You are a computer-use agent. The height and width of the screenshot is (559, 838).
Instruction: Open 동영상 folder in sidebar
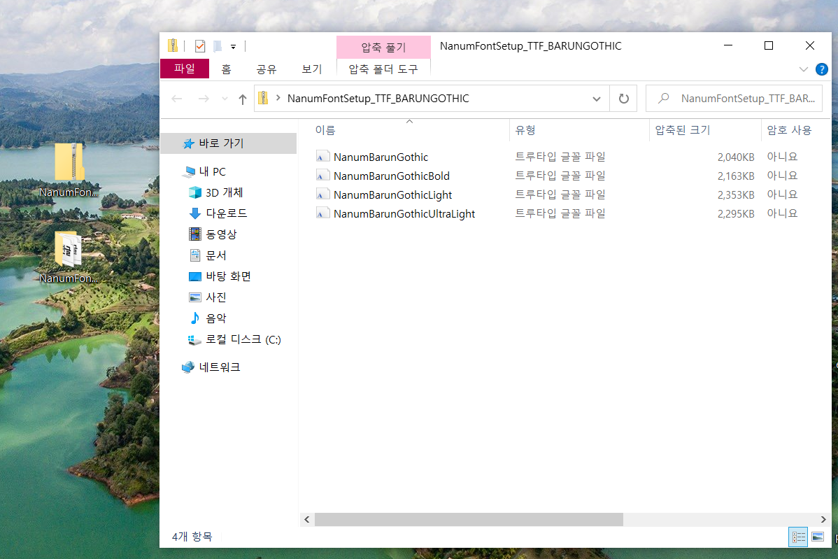click(x=221, y=234)
